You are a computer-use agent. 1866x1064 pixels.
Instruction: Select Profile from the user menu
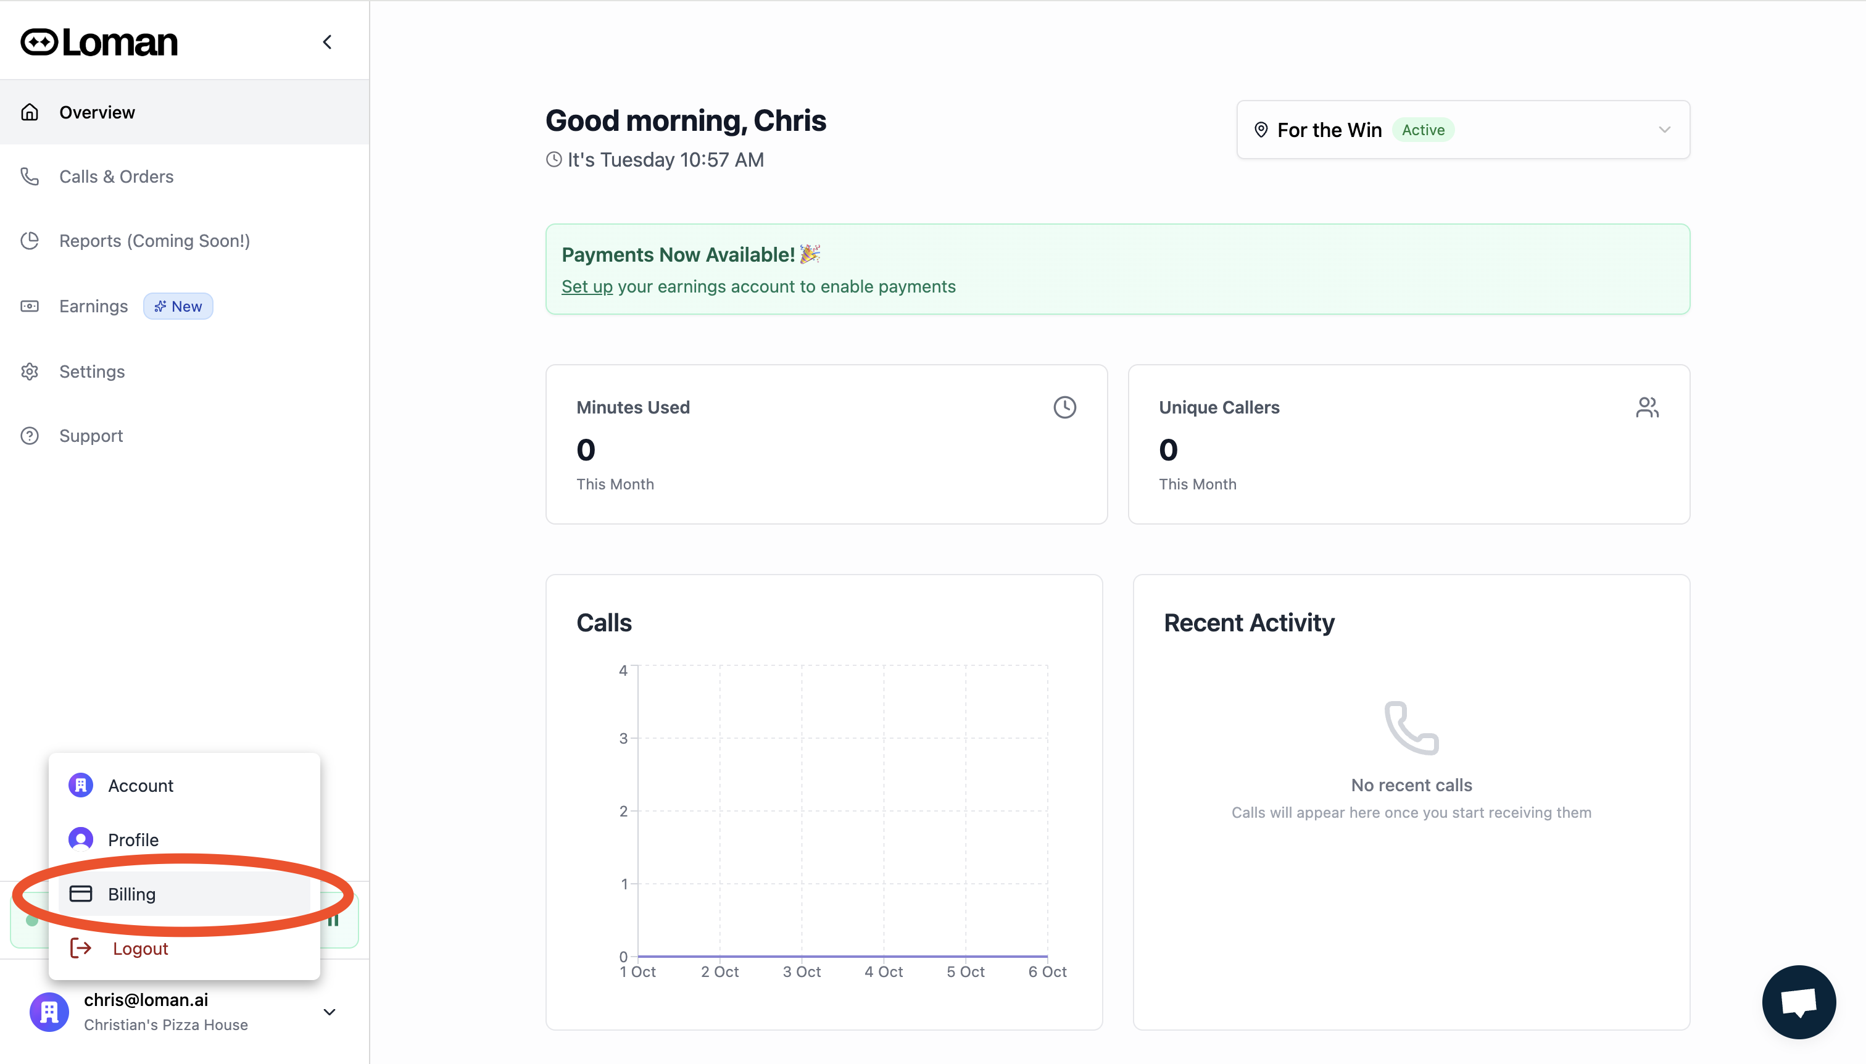pyautogui.click(x=133, y=839)
